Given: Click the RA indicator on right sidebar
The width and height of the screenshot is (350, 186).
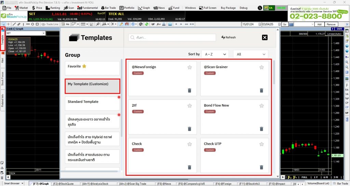Looking at the screenshot, I should 347,90.
